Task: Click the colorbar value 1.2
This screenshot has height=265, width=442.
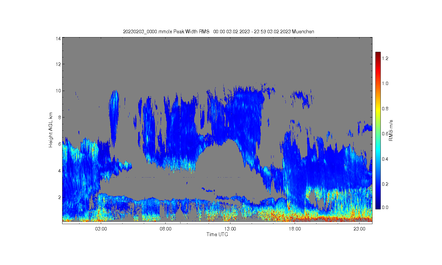Action: click(385, 58)
